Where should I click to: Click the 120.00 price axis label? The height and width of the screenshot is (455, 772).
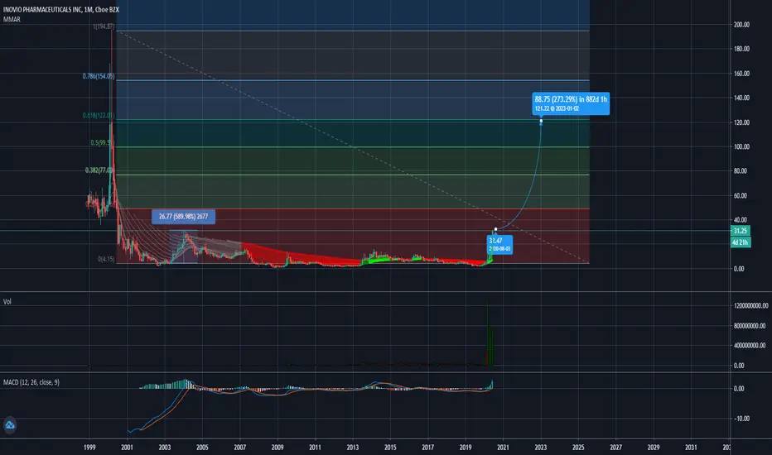coord(741,122)
